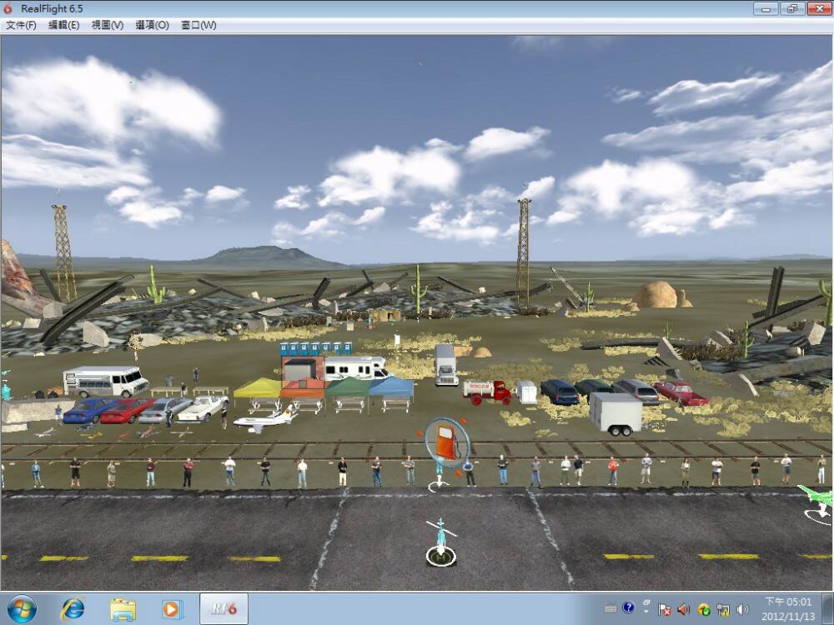Select the red fuel tanker truck

tap(486, 392)
